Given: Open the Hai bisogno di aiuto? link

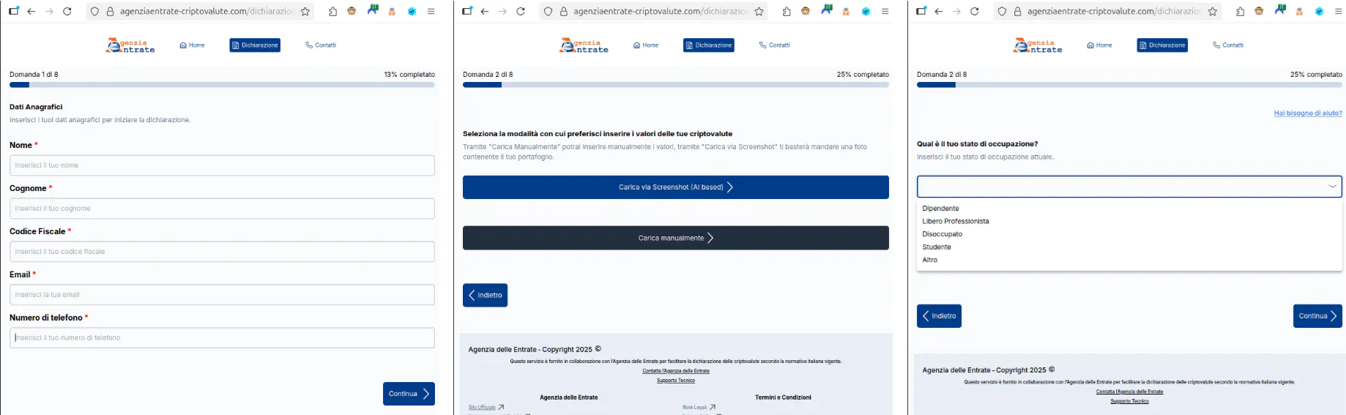Looking at the screenshot, I should pos(1307,113).
